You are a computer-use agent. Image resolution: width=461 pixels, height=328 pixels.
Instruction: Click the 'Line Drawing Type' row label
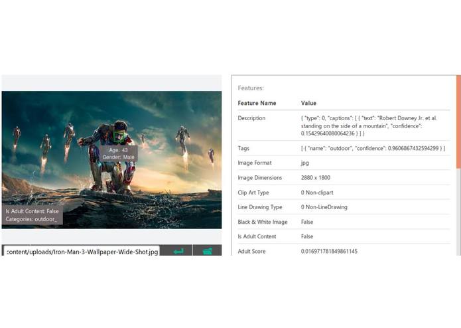260,206
